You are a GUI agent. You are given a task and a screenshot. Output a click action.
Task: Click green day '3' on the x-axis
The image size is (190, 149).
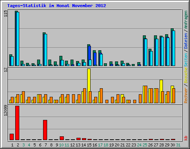(23, 145)
